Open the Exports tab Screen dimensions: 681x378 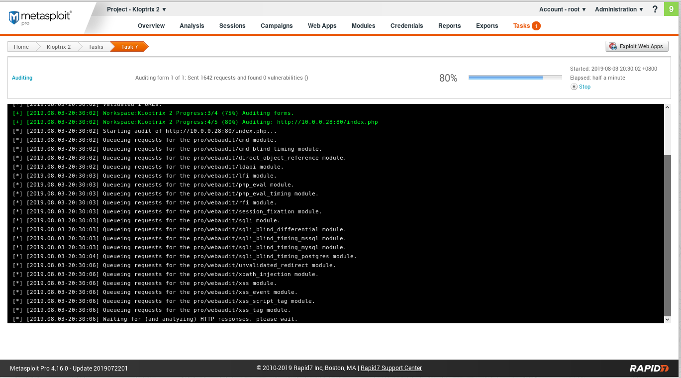(x=487, y=26)
